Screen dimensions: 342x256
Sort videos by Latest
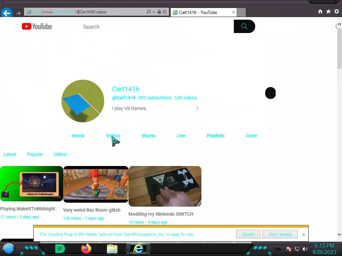coord(10,154)
